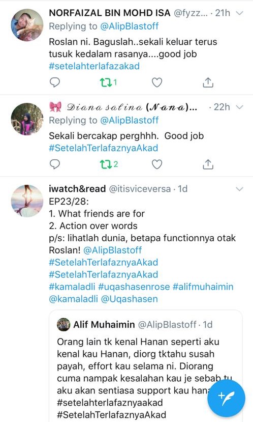Like Diana salina's Good job tweet
The image size is (253, 422).
point(157,164)
